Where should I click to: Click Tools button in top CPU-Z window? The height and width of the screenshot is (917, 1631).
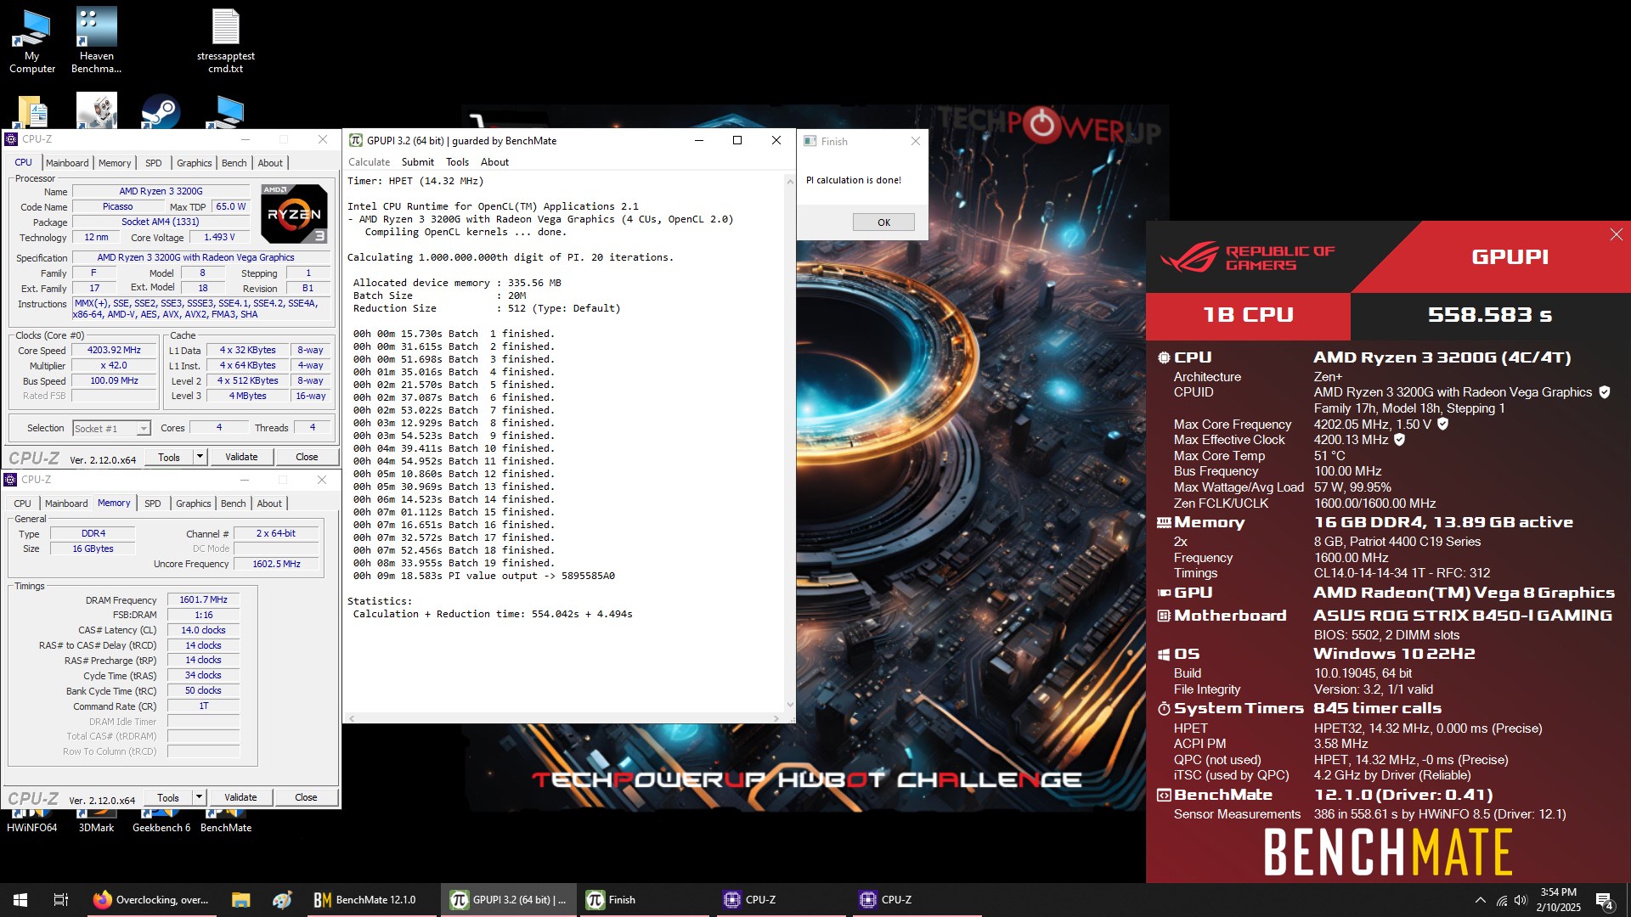169,457
